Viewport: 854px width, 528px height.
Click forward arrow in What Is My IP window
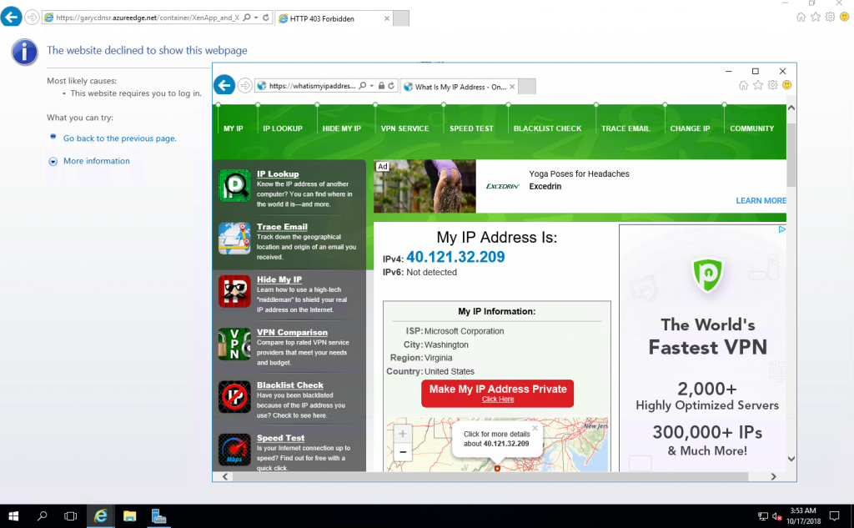pyautogui.click(x=245, y=86)
